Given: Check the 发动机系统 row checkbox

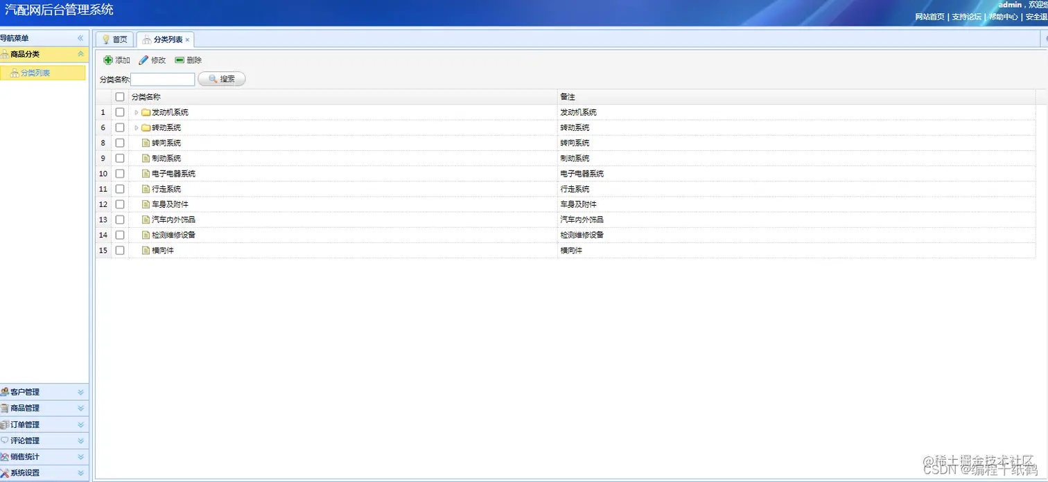Looking at the screenshot, I should pyautogui.click(x=120, y=112).
